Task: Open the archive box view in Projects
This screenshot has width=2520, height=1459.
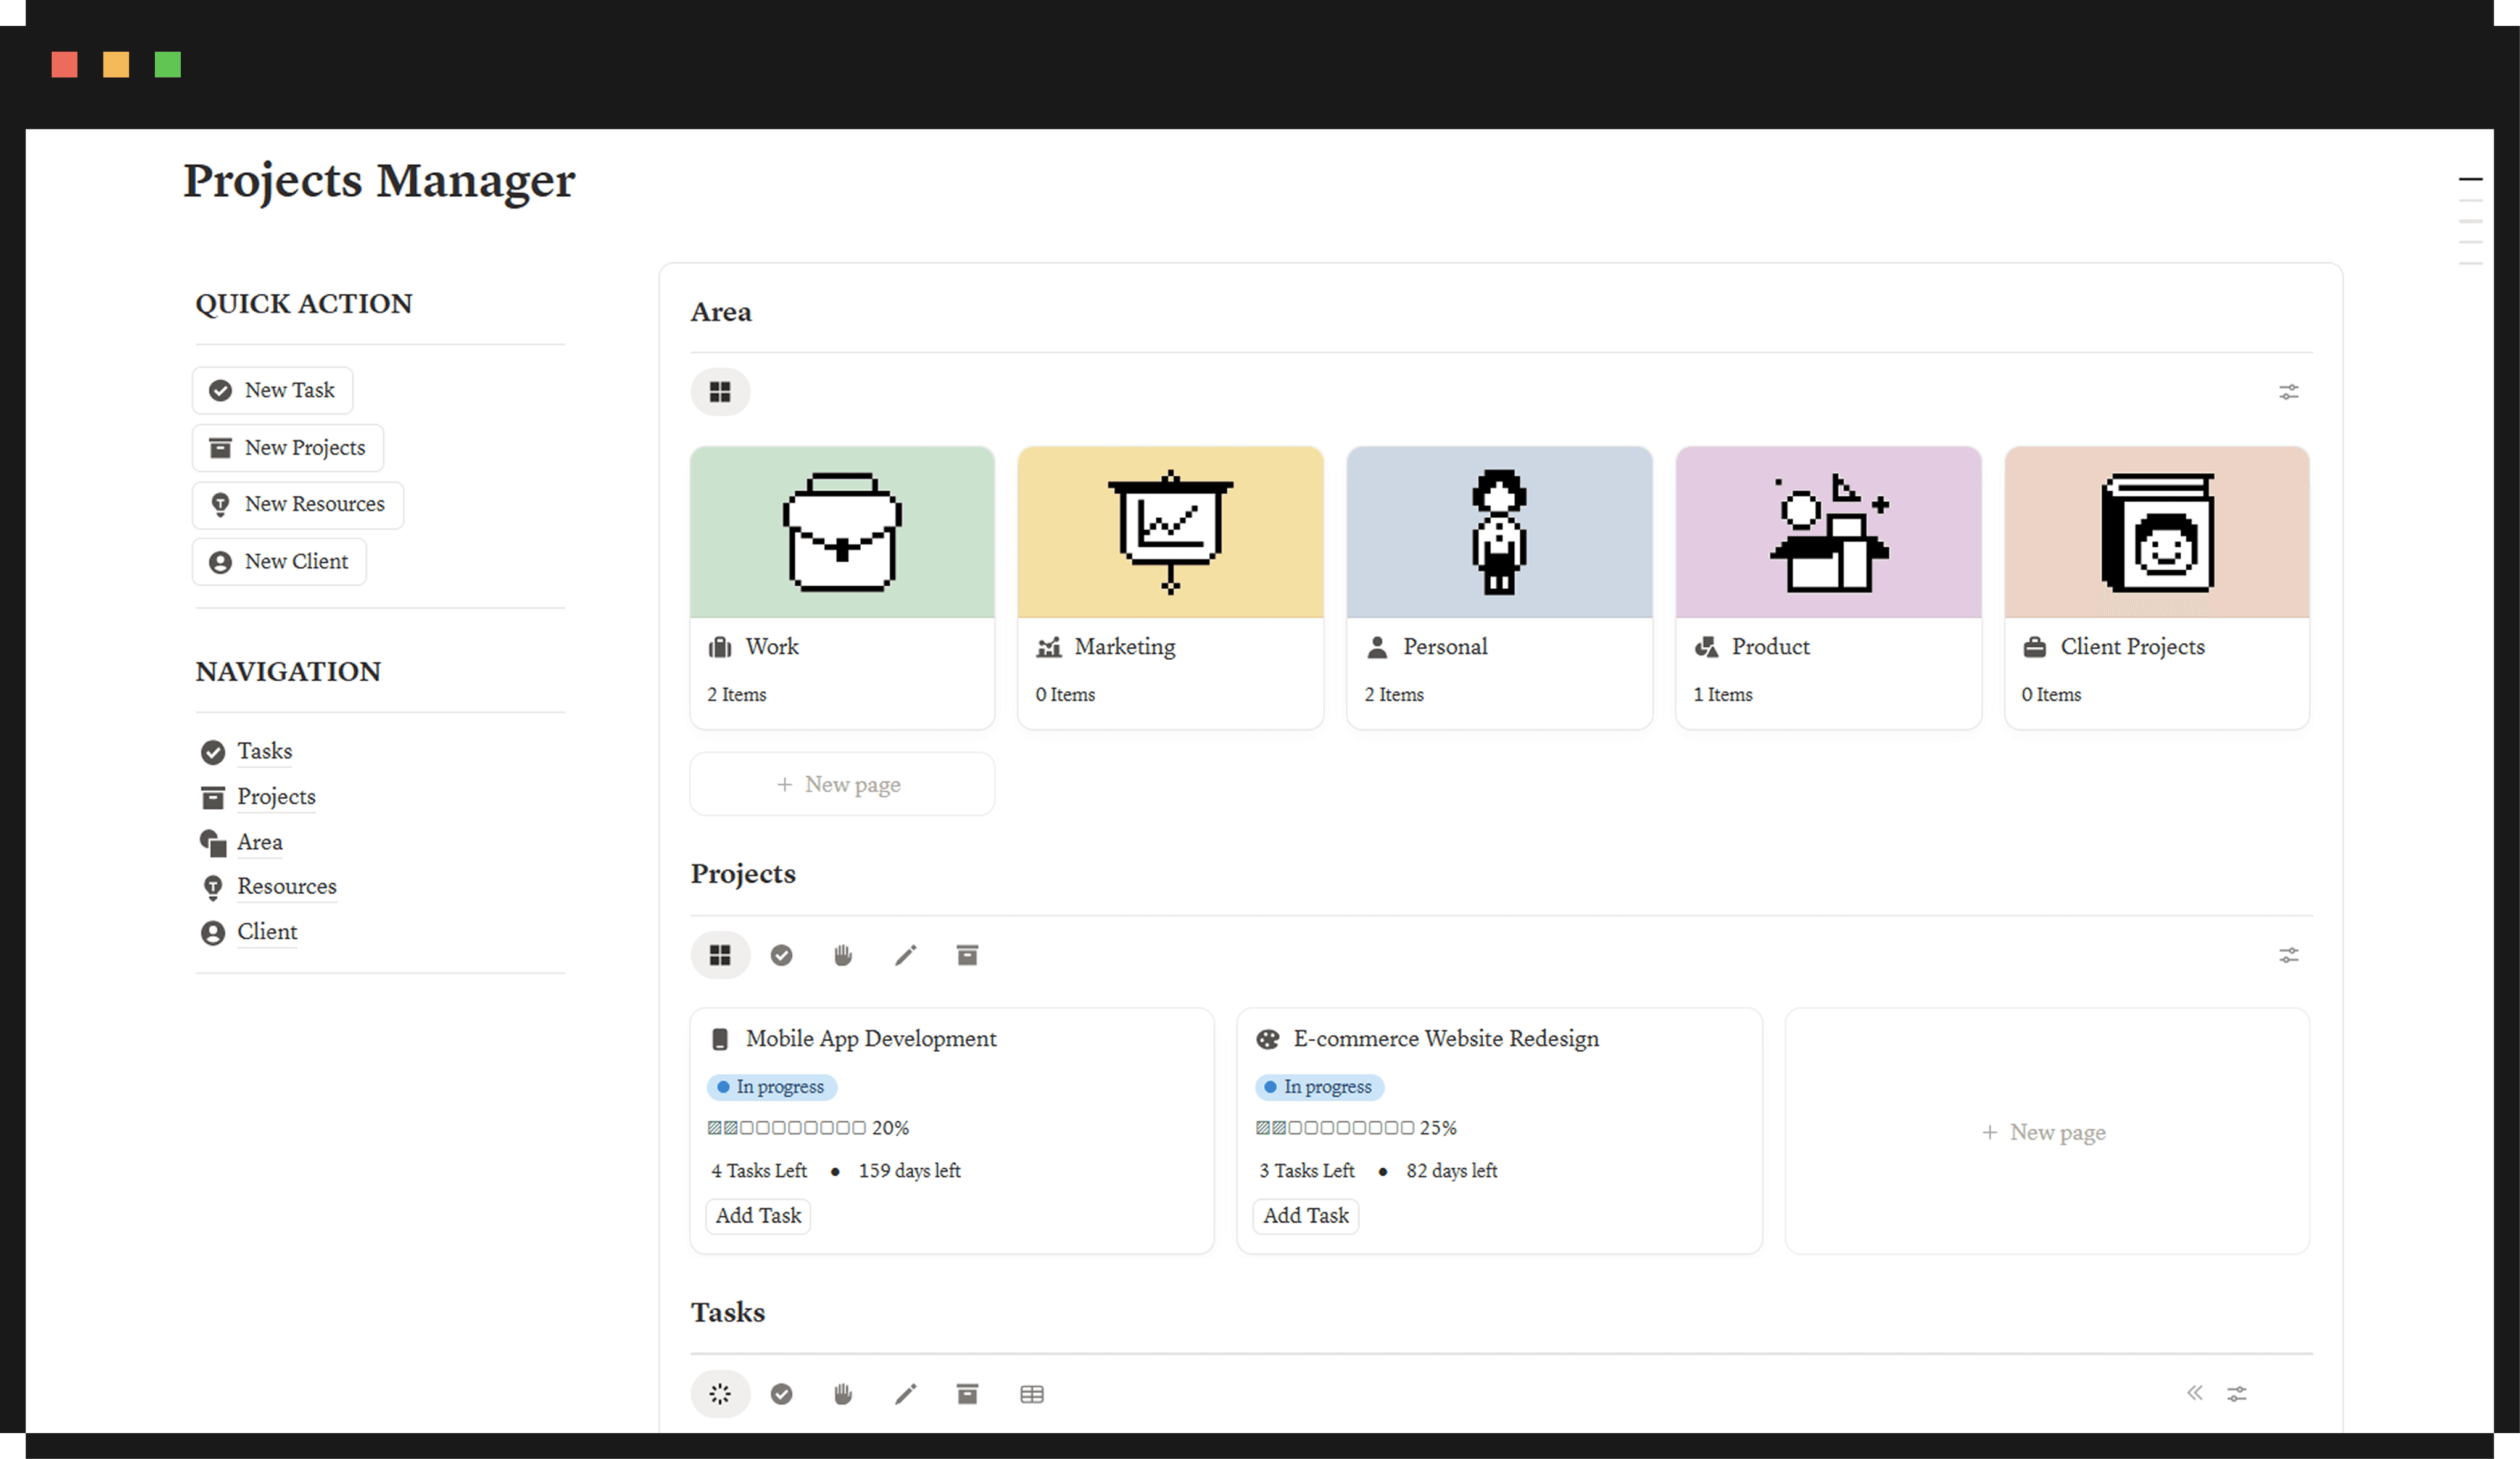Action: [x=967, y=955]
